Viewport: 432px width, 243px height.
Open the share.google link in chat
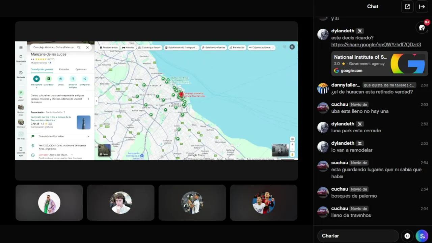[376, 45]
